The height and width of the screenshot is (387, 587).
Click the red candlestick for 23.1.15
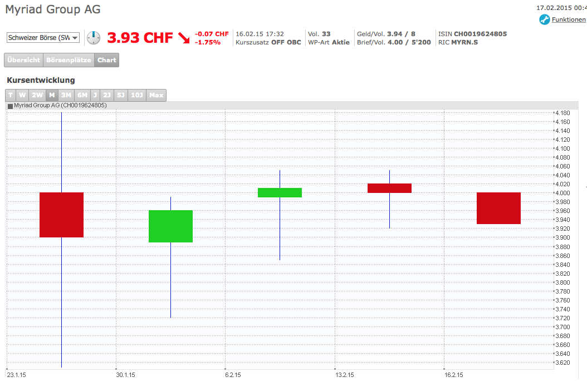click(61, 215)
